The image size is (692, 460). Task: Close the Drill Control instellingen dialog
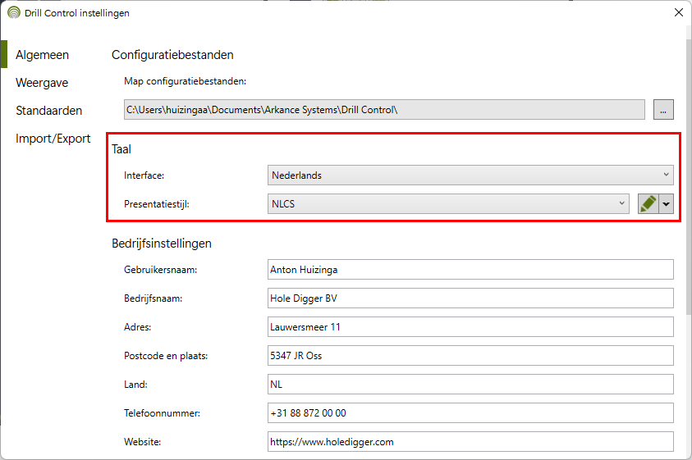[x=679, y=12]
